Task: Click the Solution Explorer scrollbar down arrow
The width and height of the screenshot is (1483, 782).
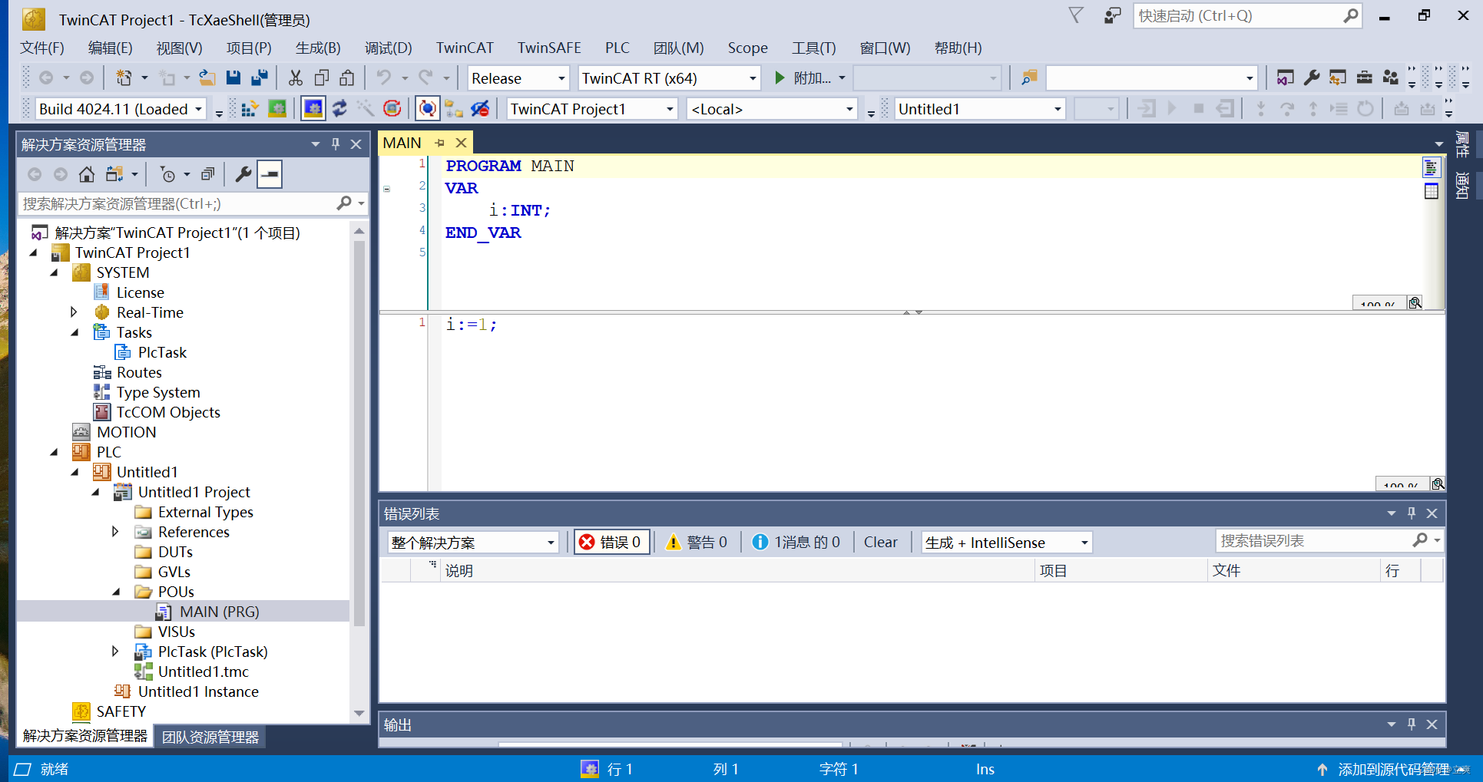Action: coord(359,713)
